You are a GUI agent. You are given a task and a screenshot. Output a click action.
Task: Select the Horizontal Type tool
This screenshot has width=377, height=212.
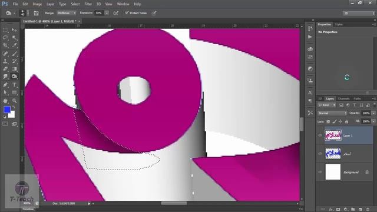point(14,85)
